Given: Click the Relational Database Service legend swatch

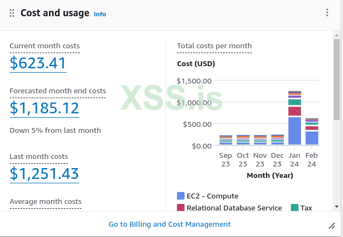Looking at the screenshot, I should pos(181,208).
